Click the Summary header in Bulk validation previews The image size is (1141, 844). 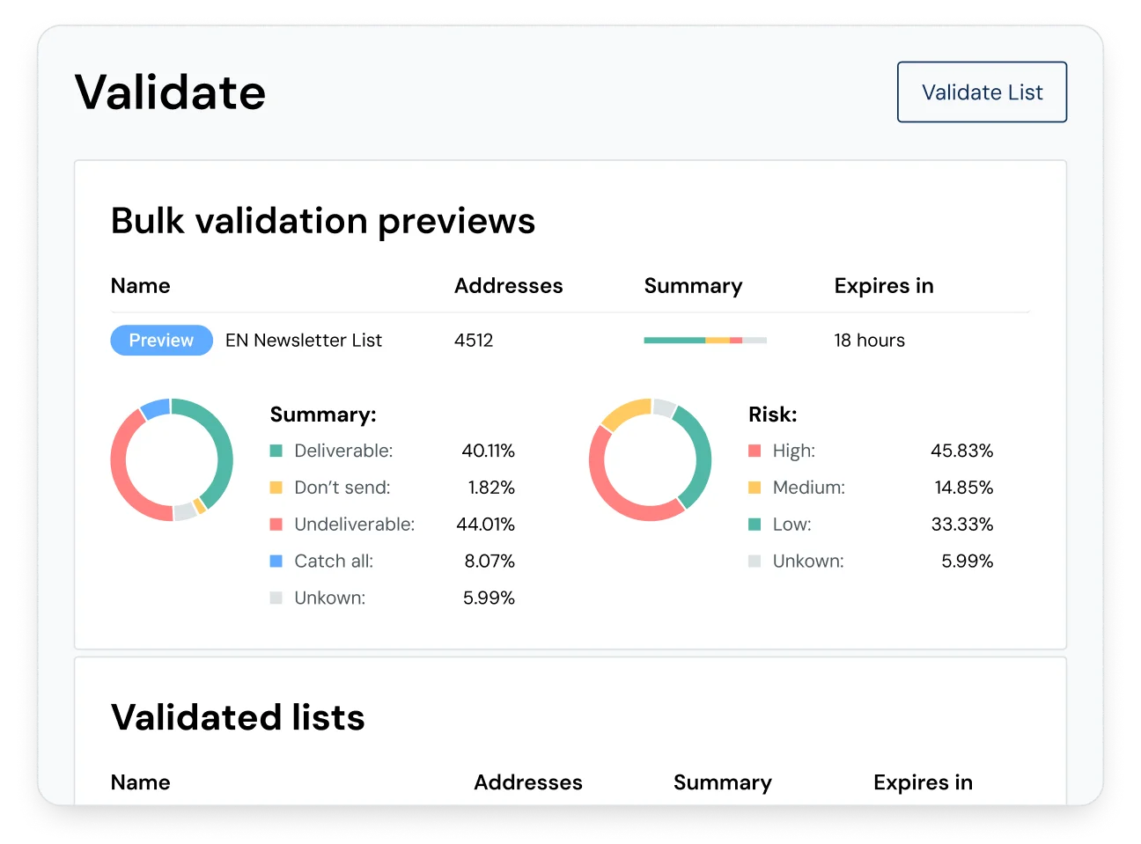point(693,287)
